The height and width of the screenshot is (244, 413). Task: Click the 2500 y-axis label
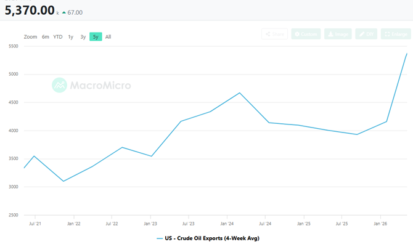point(14,215)
